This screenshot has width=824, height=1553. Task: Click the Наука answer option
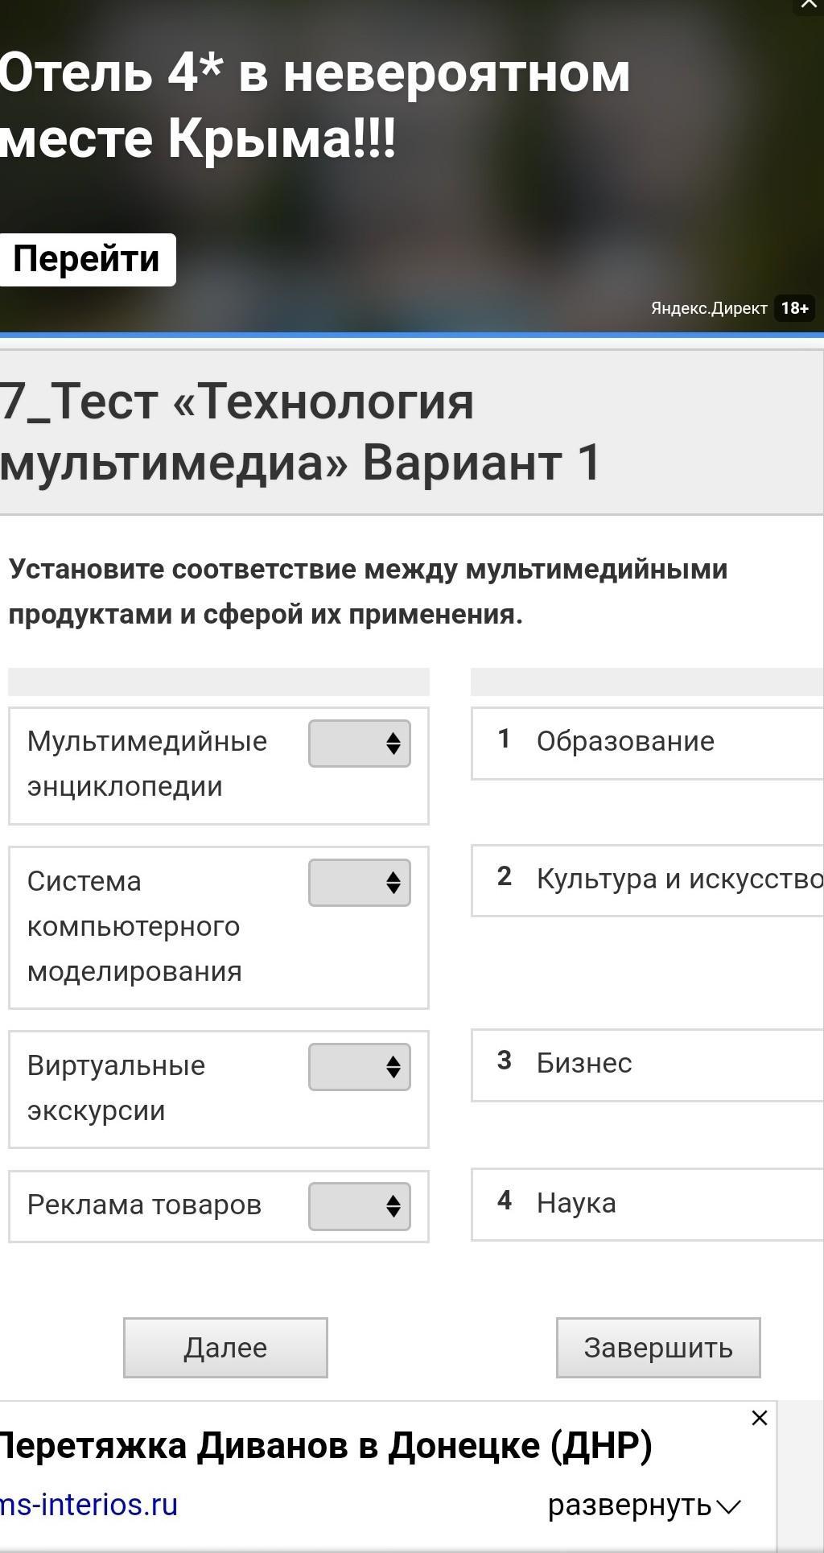(x=576, y=1204)
